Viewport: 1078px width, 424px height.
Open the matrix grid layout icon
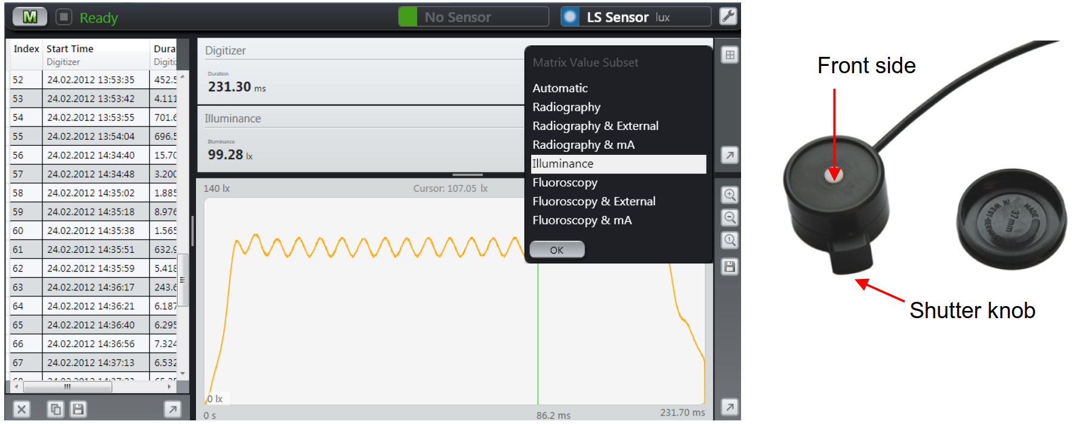click(x=730, y=55)
